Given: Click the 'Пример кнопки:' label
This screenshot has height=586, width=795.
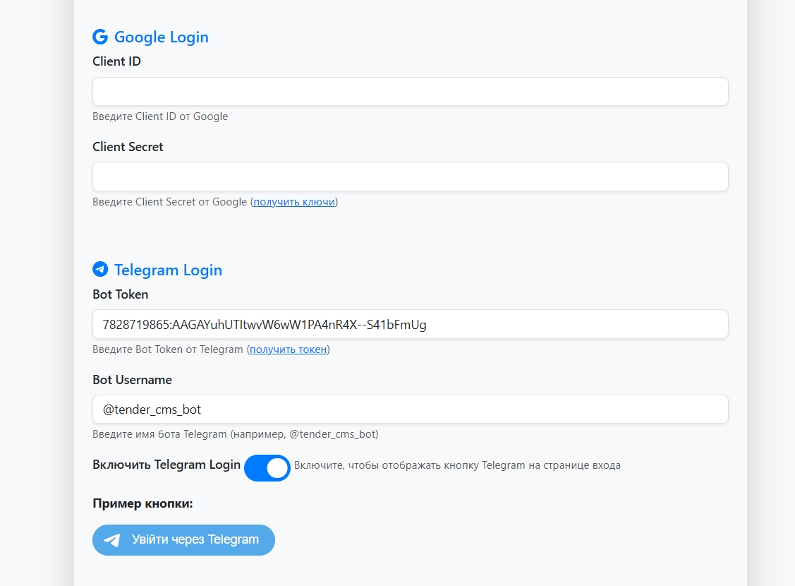Looking at the screenshot, I should (142, 503).
